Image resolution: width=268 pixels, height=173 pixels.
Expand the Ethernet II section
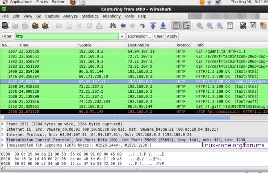3,129
